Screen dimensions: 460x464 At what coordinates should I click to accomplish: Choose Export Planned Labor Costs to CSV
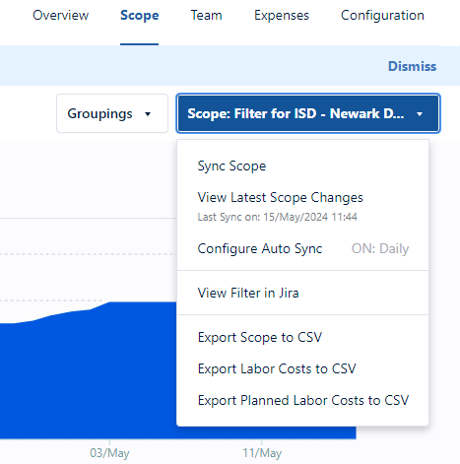tap(302, 400)
